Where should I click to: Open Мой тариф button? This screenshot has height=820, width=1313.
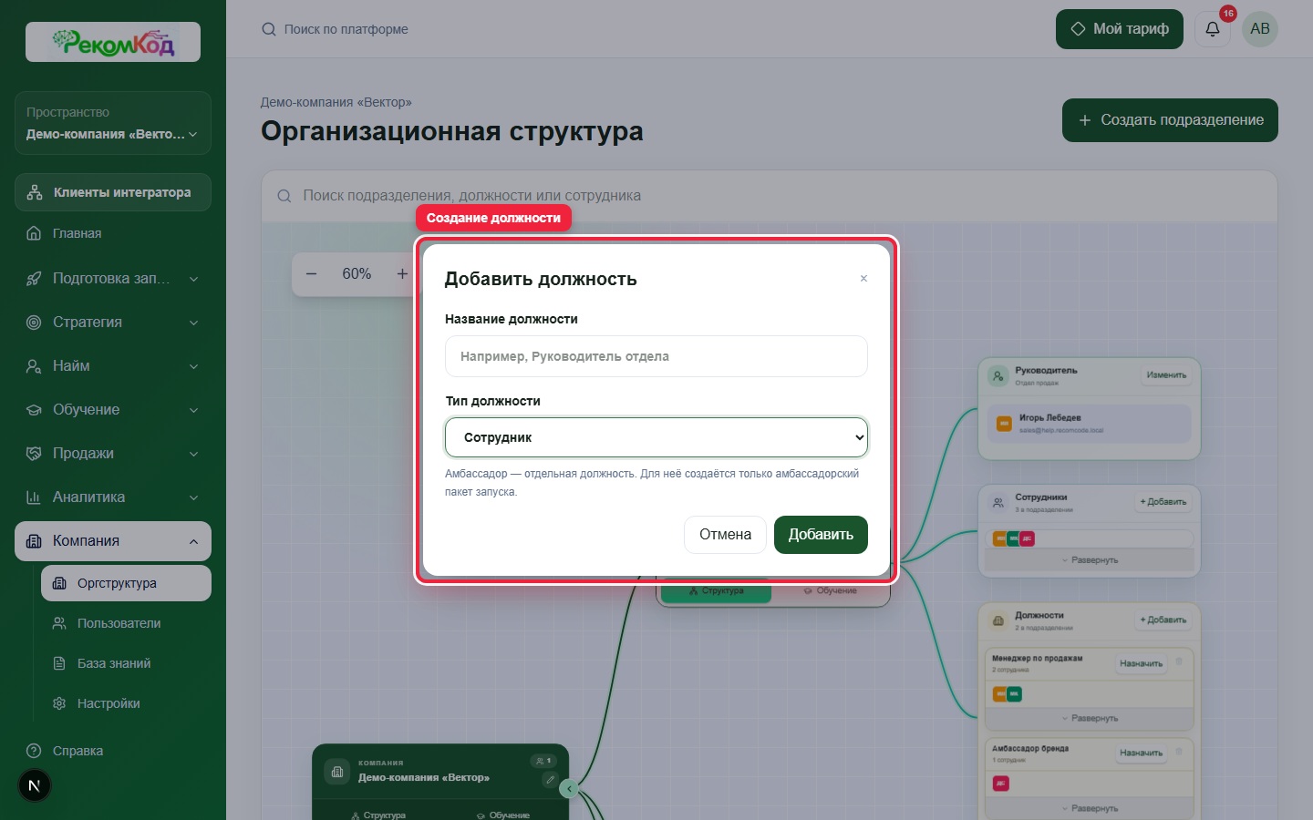pyautogui.click(x=1120, y=29)
